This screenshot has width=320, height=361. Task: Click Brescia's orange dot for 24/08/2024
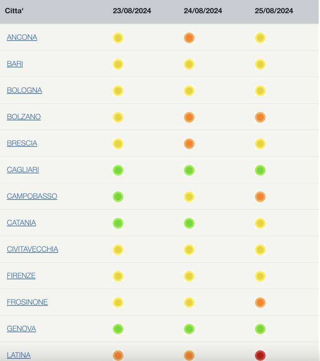[x=189, y=144]
